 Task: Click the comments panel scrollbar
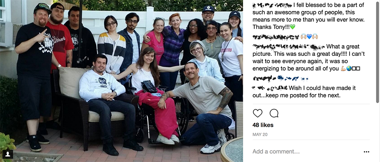click(378, 51)
